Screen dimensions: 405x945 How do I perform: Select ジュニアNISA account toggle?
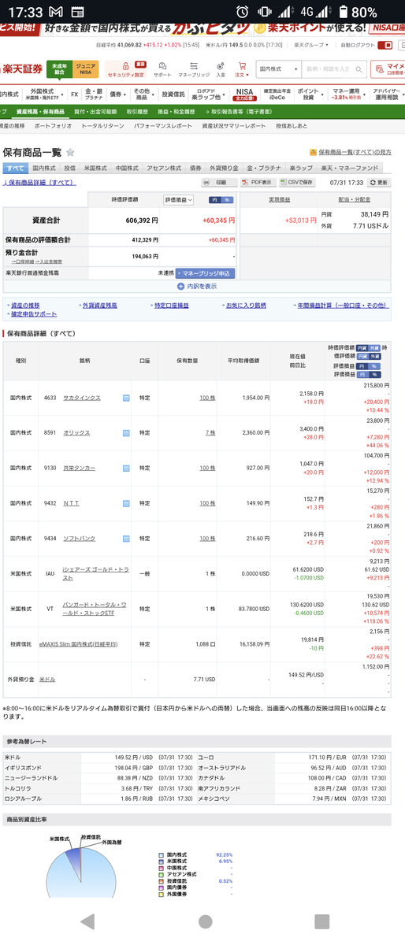(x=85, y=69)
